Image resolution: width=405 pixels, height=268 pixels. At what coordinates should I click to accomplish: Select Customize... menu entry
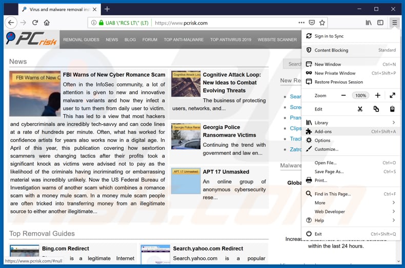351,149
